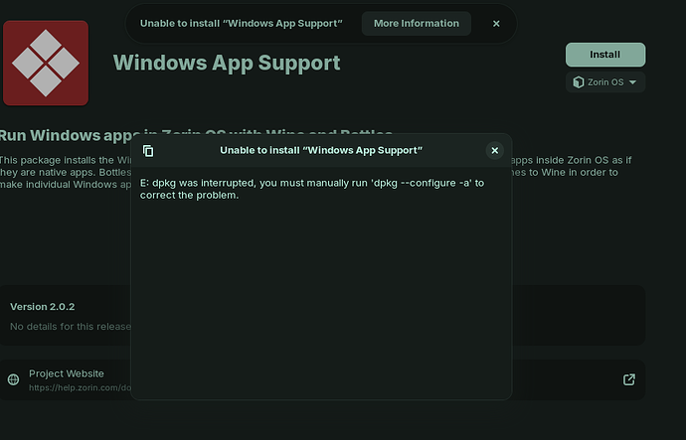Click the dialog title Unable to install
Image resolution: width=686 pixels, height=440 pixels.
pyautogui.click(x=321, y=150)
